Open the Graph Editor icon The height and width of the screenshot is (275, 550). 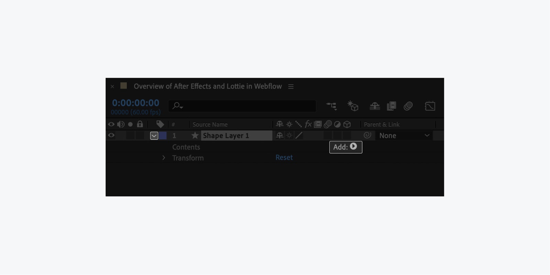[430, 106]
